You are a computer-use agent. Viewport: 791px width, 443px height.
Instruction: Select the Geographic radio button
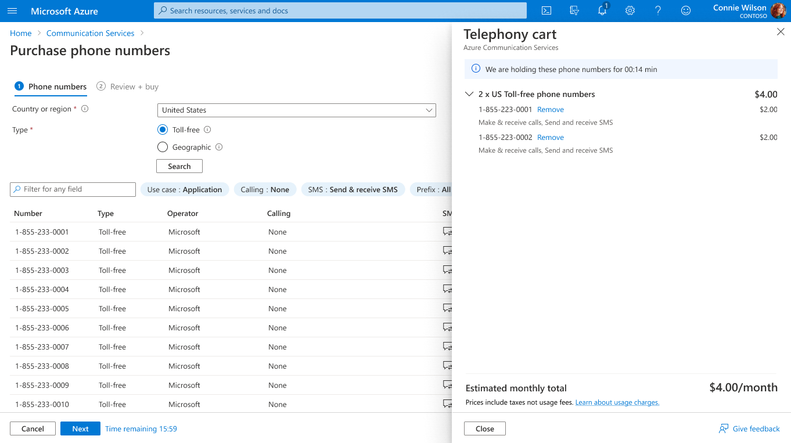163,147
